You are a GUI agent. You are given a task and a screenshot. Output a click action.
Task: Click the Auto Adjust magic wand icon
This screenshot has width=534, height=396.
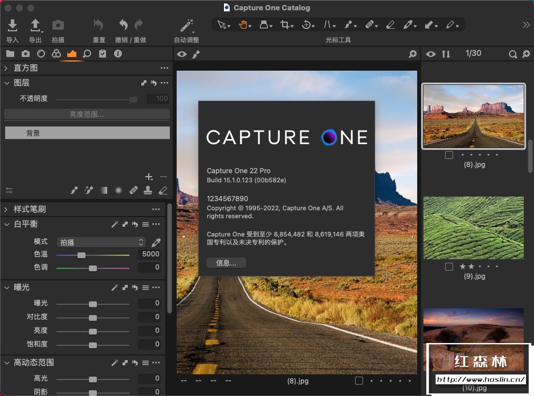pos(186,26)
